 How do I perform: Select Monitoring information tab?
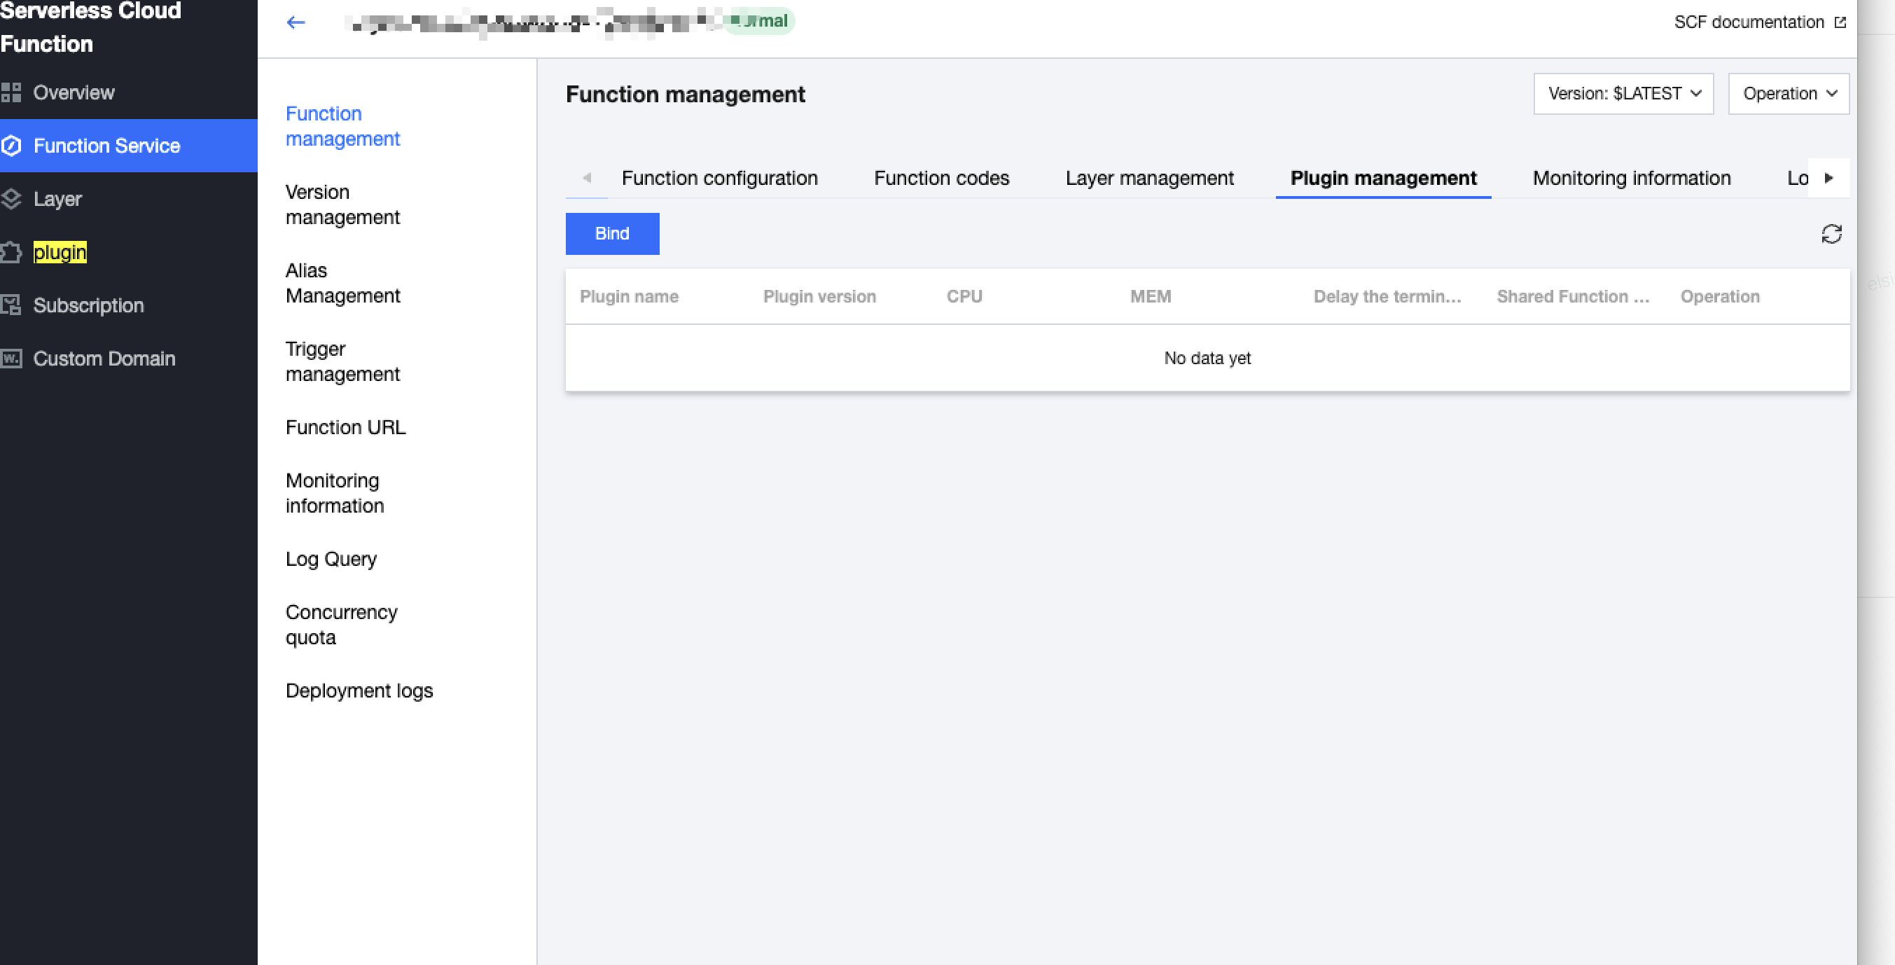[x=1631, y=178]
